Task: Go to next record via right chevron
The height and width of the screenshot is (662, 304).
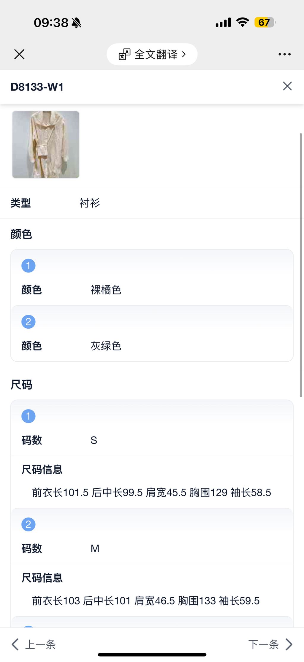Action: pos(289,644)
